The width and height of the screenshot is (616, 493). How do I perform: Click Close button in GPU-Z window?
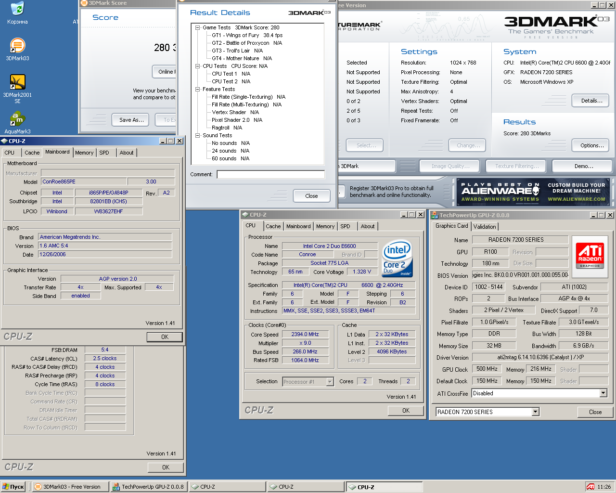(595, 412)
